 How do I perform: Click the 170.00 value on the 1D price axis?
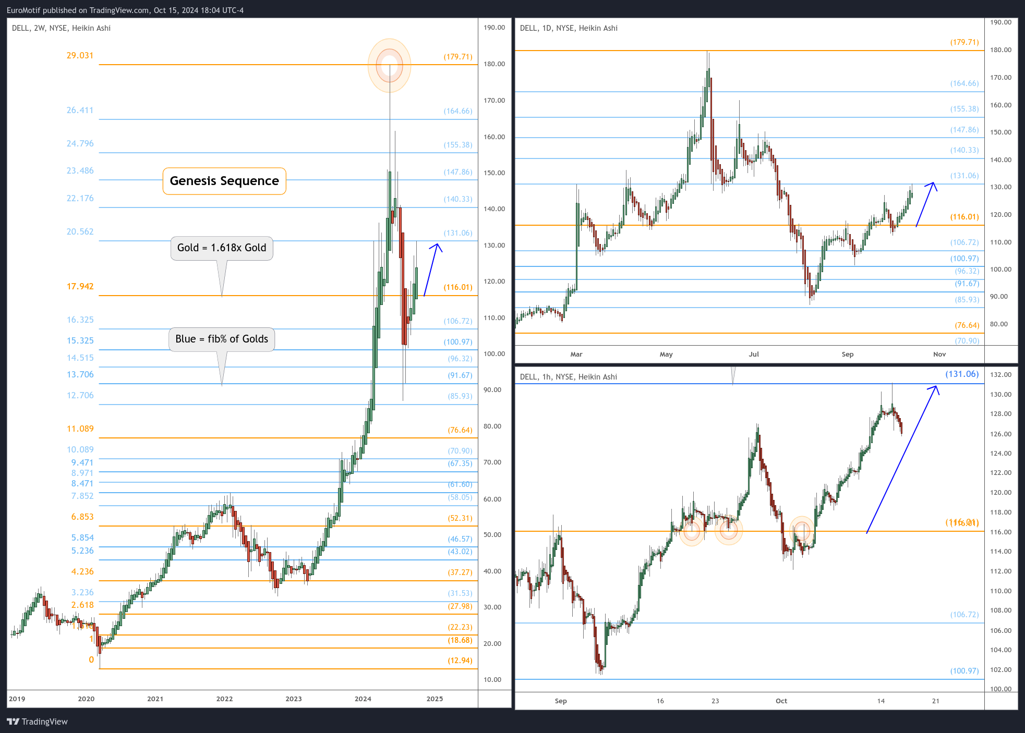1001,78
